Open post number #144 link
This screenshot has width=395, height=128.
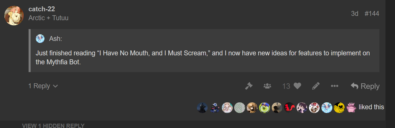click(x=372, y=14)
